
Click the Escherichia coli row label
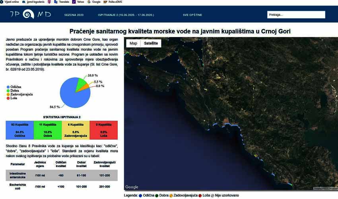coord(17,187)
